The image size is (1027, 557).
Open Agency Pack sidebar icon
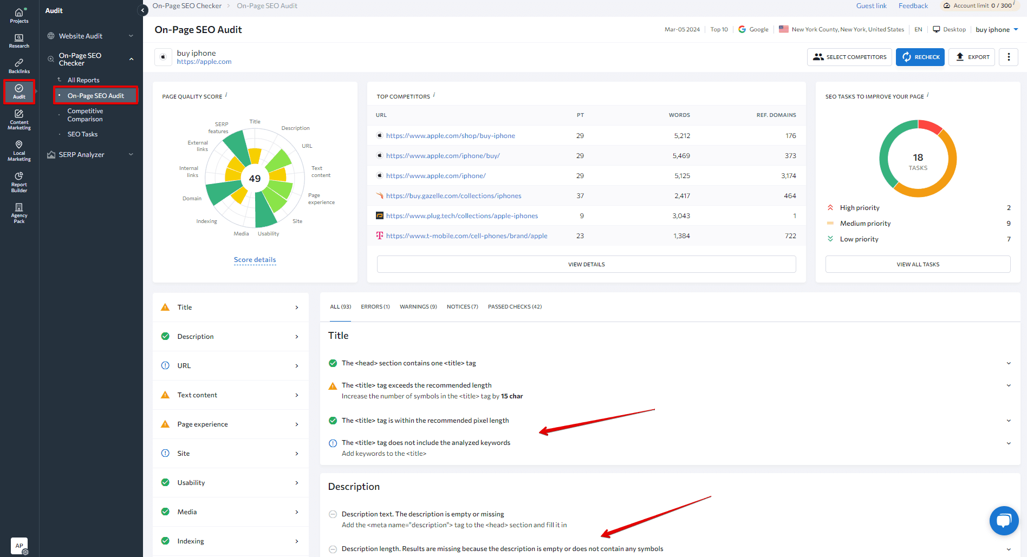[19, 213]
